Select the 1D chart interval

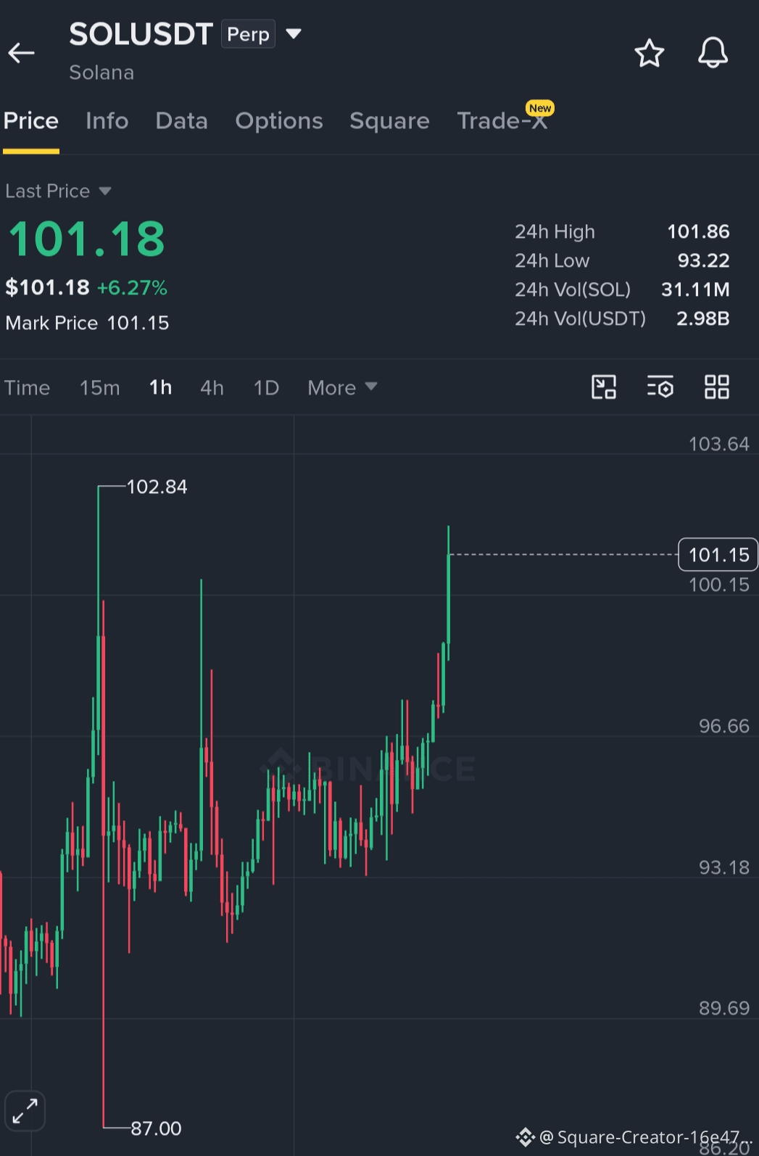[x=266, y=388]
